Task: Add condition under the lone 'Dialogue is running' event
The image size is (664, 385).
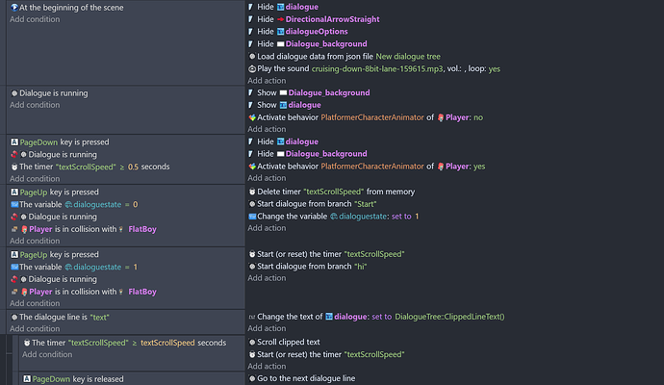Action: point(35,105)
